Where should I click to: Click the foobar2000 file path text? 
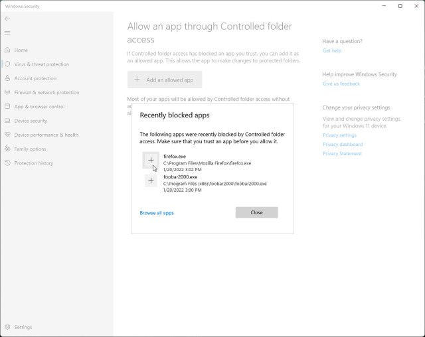click(x=215, y=184)
